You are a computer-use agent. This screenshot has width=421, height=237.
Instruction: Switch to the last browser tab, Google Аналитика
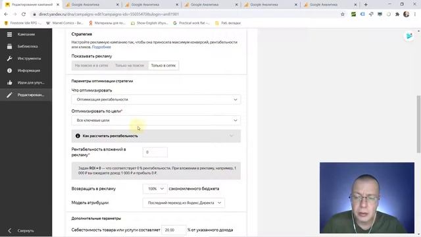coord(330,5)
